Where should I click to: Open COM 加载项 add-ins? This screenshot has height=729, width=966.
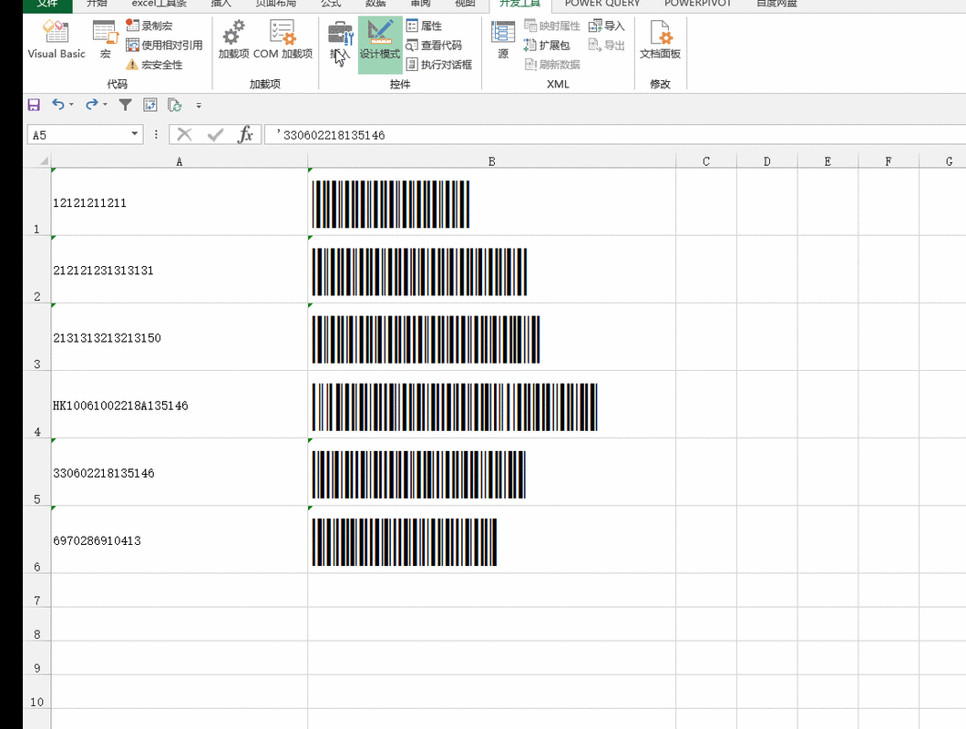[283, 40]
